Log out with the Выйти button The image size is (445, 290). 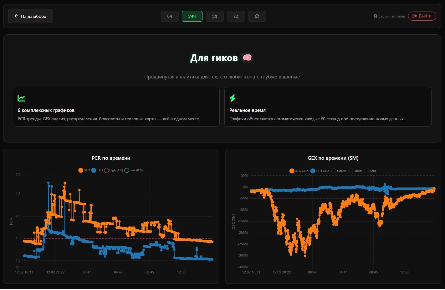[x=422, y=16]
